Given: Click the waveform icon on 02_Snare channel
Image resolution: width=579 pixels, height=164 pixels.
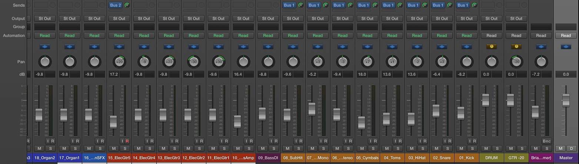Looking at the screenshot, I should pyautogui.click(x=442, y=47).
